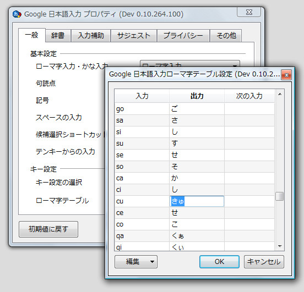The image size is (304, 292).
Task: Open the プライバシー tab
Action: point(183,36)
